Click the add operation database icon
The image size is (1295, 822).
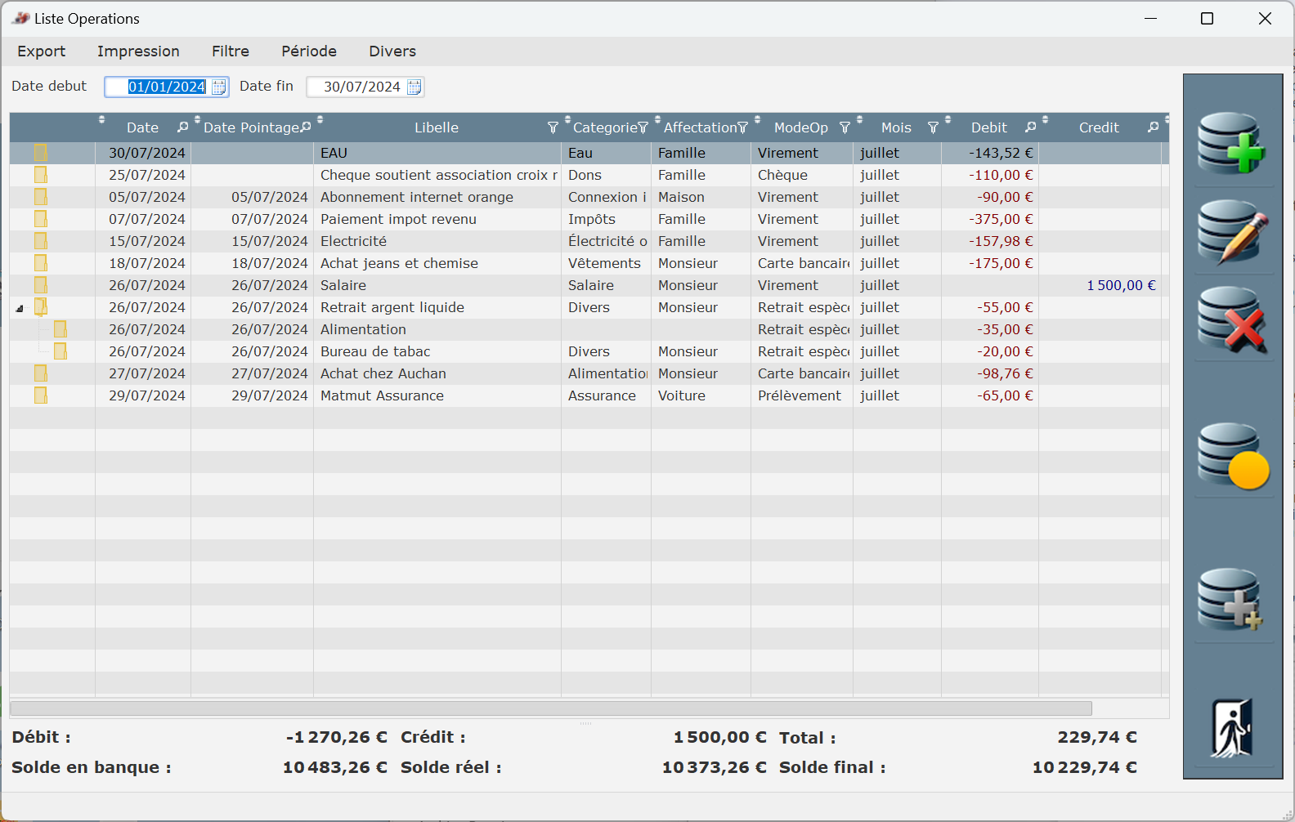point(1232,144)
